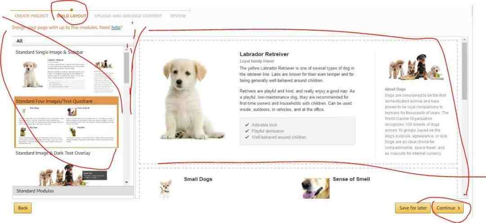Click the module list scroll down arrow
The width and height of the screenshot is (486, 223).
(x=126, y=182)
